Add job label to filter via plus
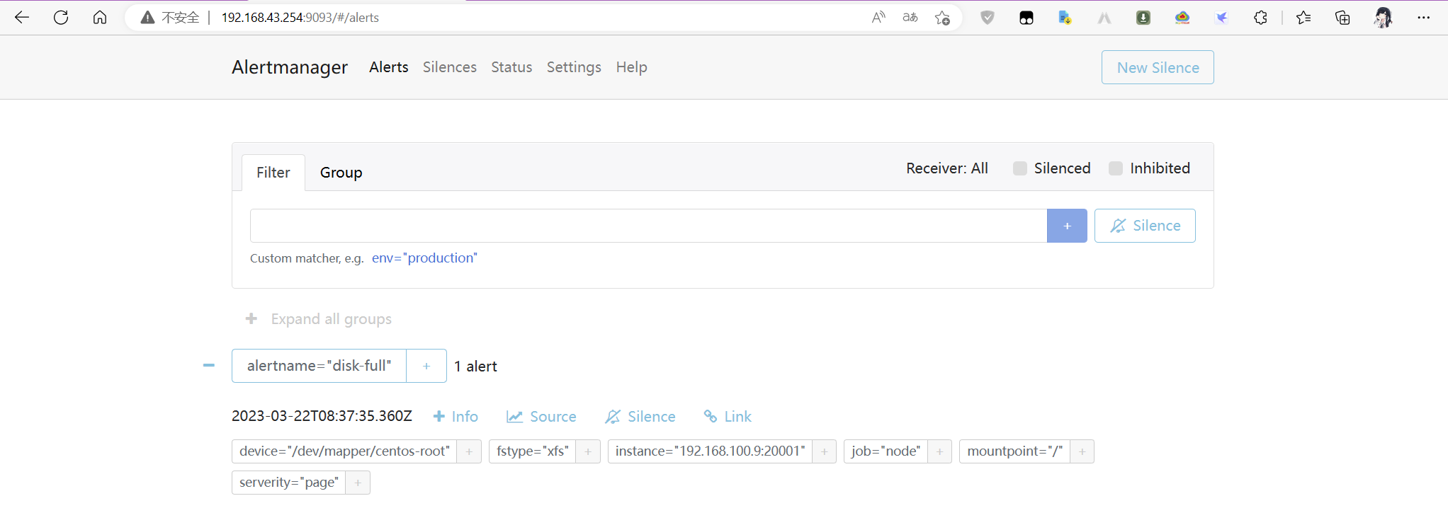Screen dimensions: 1448x525 (940, 451)
